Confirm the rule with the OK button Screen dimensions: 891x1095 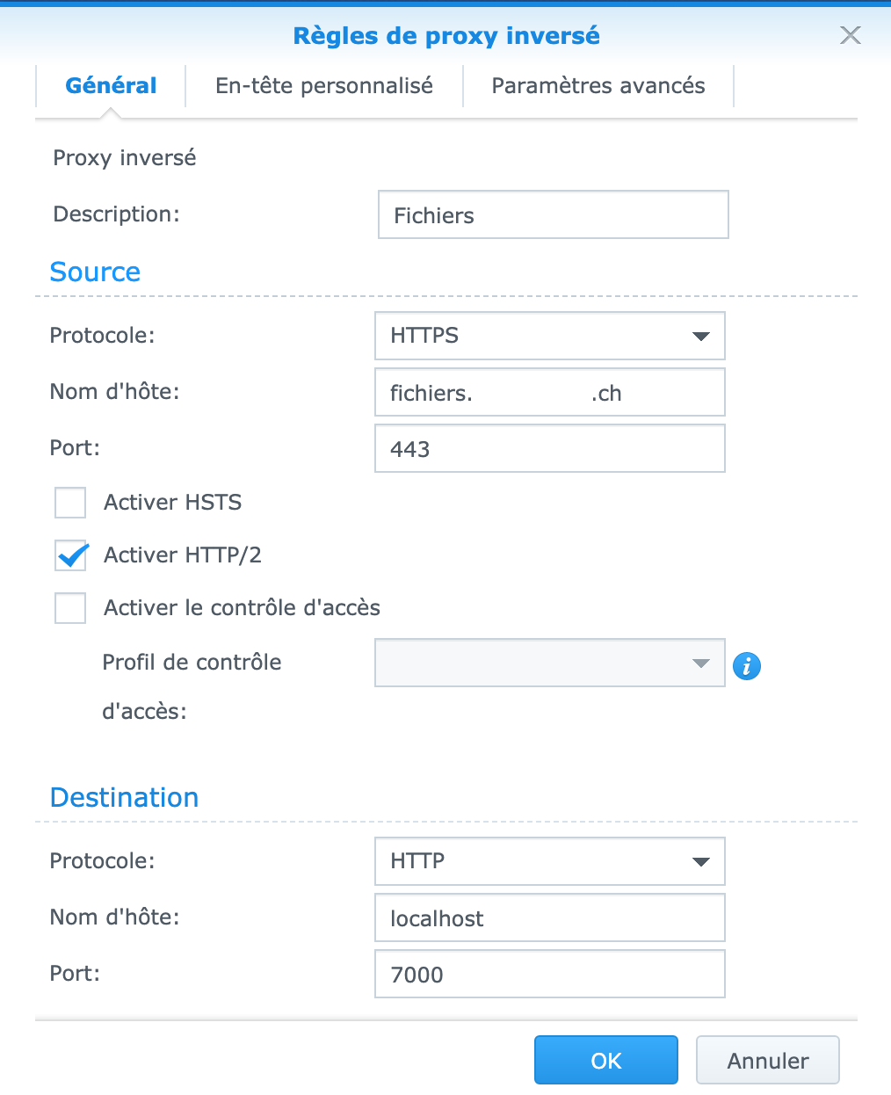pyautogui.click(x=606, y=1061)
